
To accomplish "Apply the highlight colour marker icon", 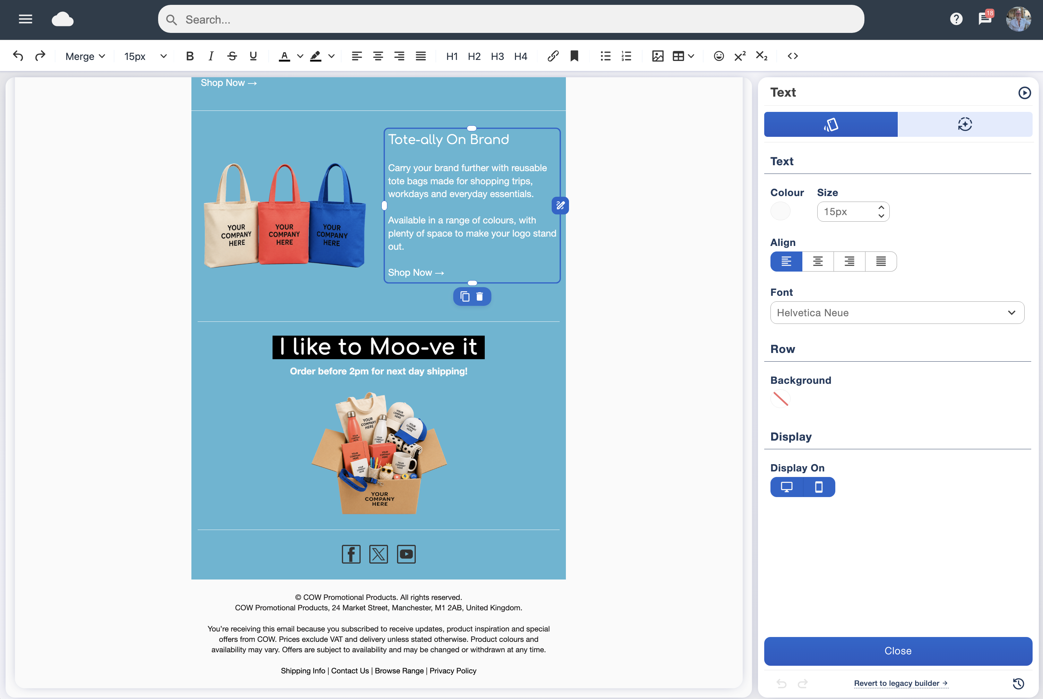I will coord(316,56).
